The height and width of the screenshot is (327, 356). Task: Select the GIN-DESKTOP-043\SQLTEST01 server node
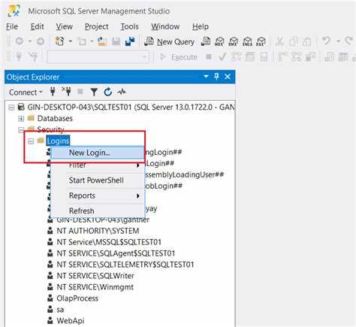131,107
